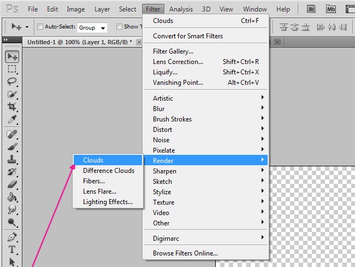Expand the Artistic filter submenu
Screen dimensions: 355x267
click(x=205, y=98)
